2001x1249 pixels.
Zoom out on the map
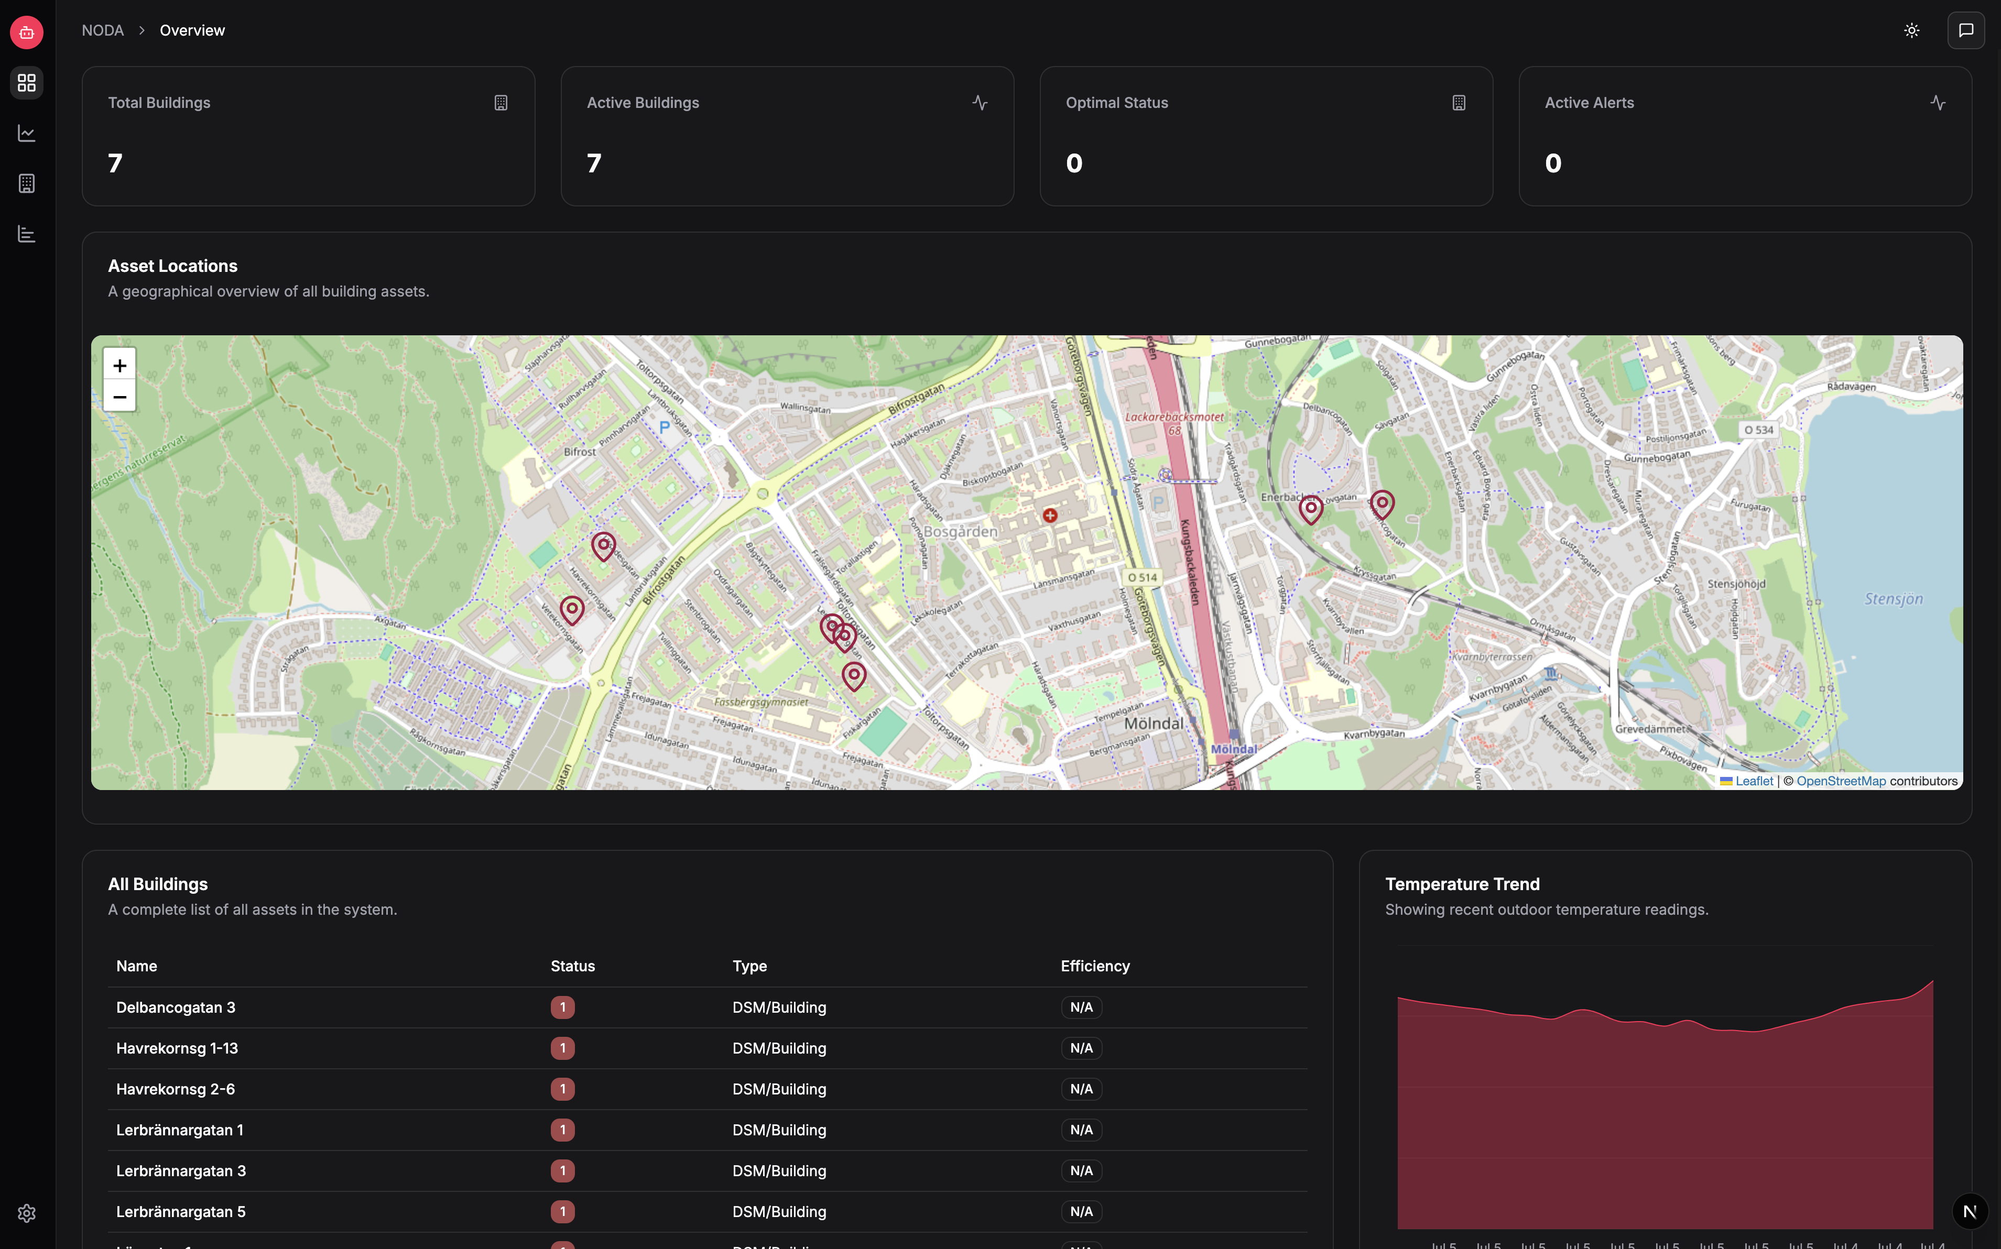[x=120, y=397]
